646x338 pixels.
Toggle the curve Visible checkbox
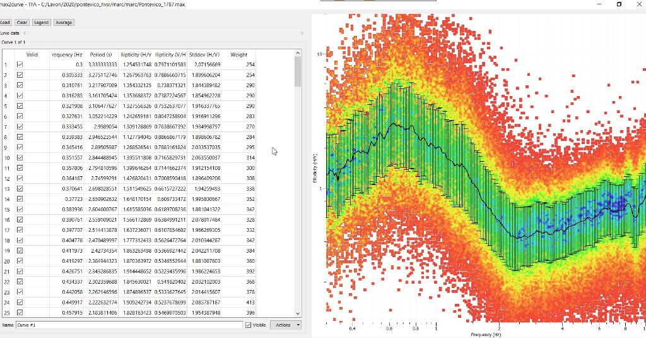pyautogui.click(x=247, y=325)
